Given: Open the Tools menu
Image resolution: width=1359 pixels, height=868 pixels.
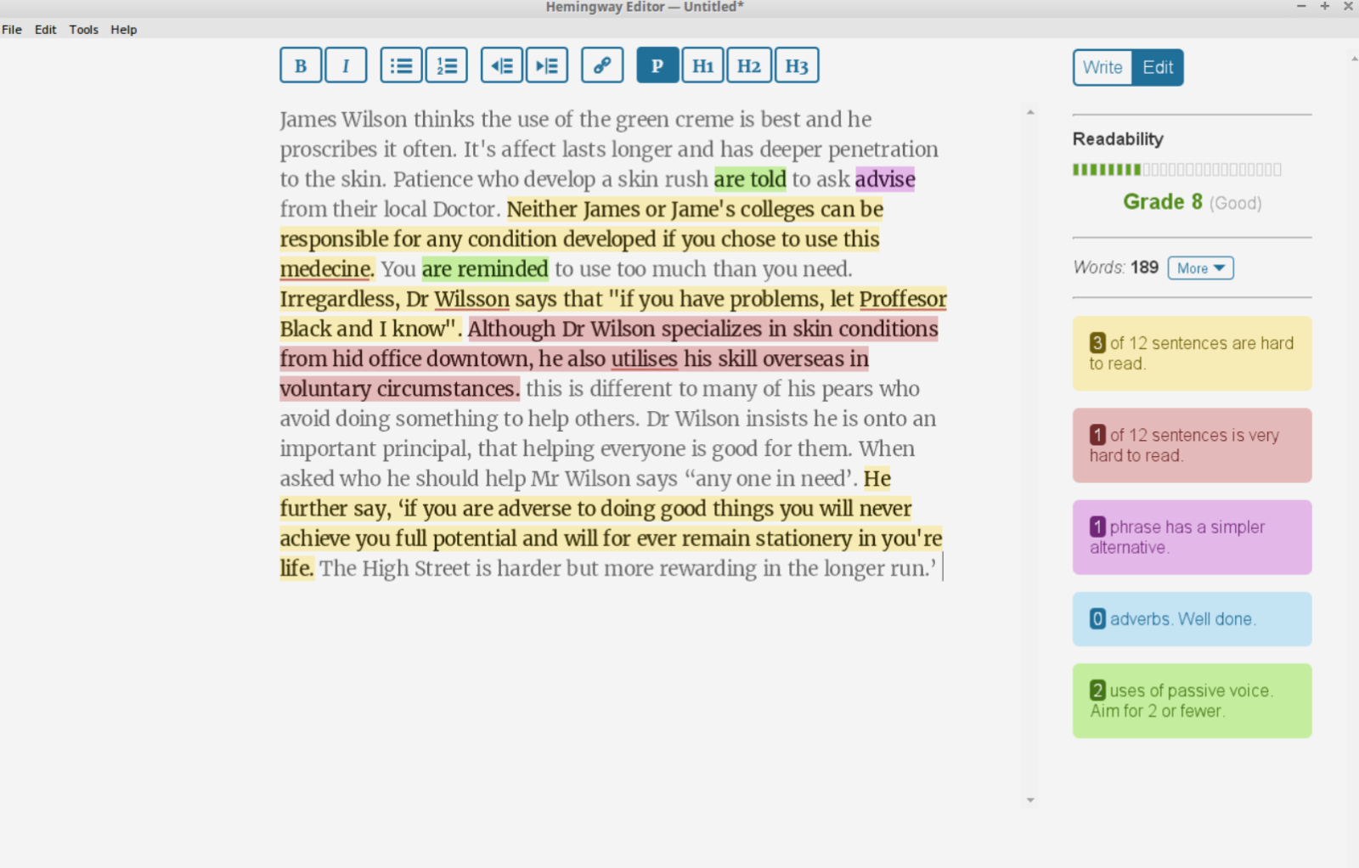Looking at the screenshot, I should [x=83, y=30].
